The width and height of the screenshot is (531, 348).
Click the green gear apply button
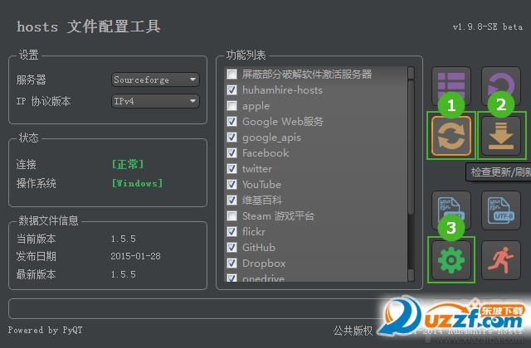[x=451, y=260]
